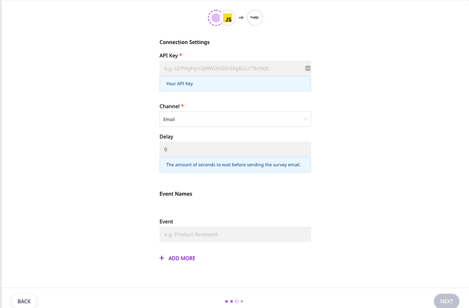Focus the API Key input field

(x=235, y=68)
